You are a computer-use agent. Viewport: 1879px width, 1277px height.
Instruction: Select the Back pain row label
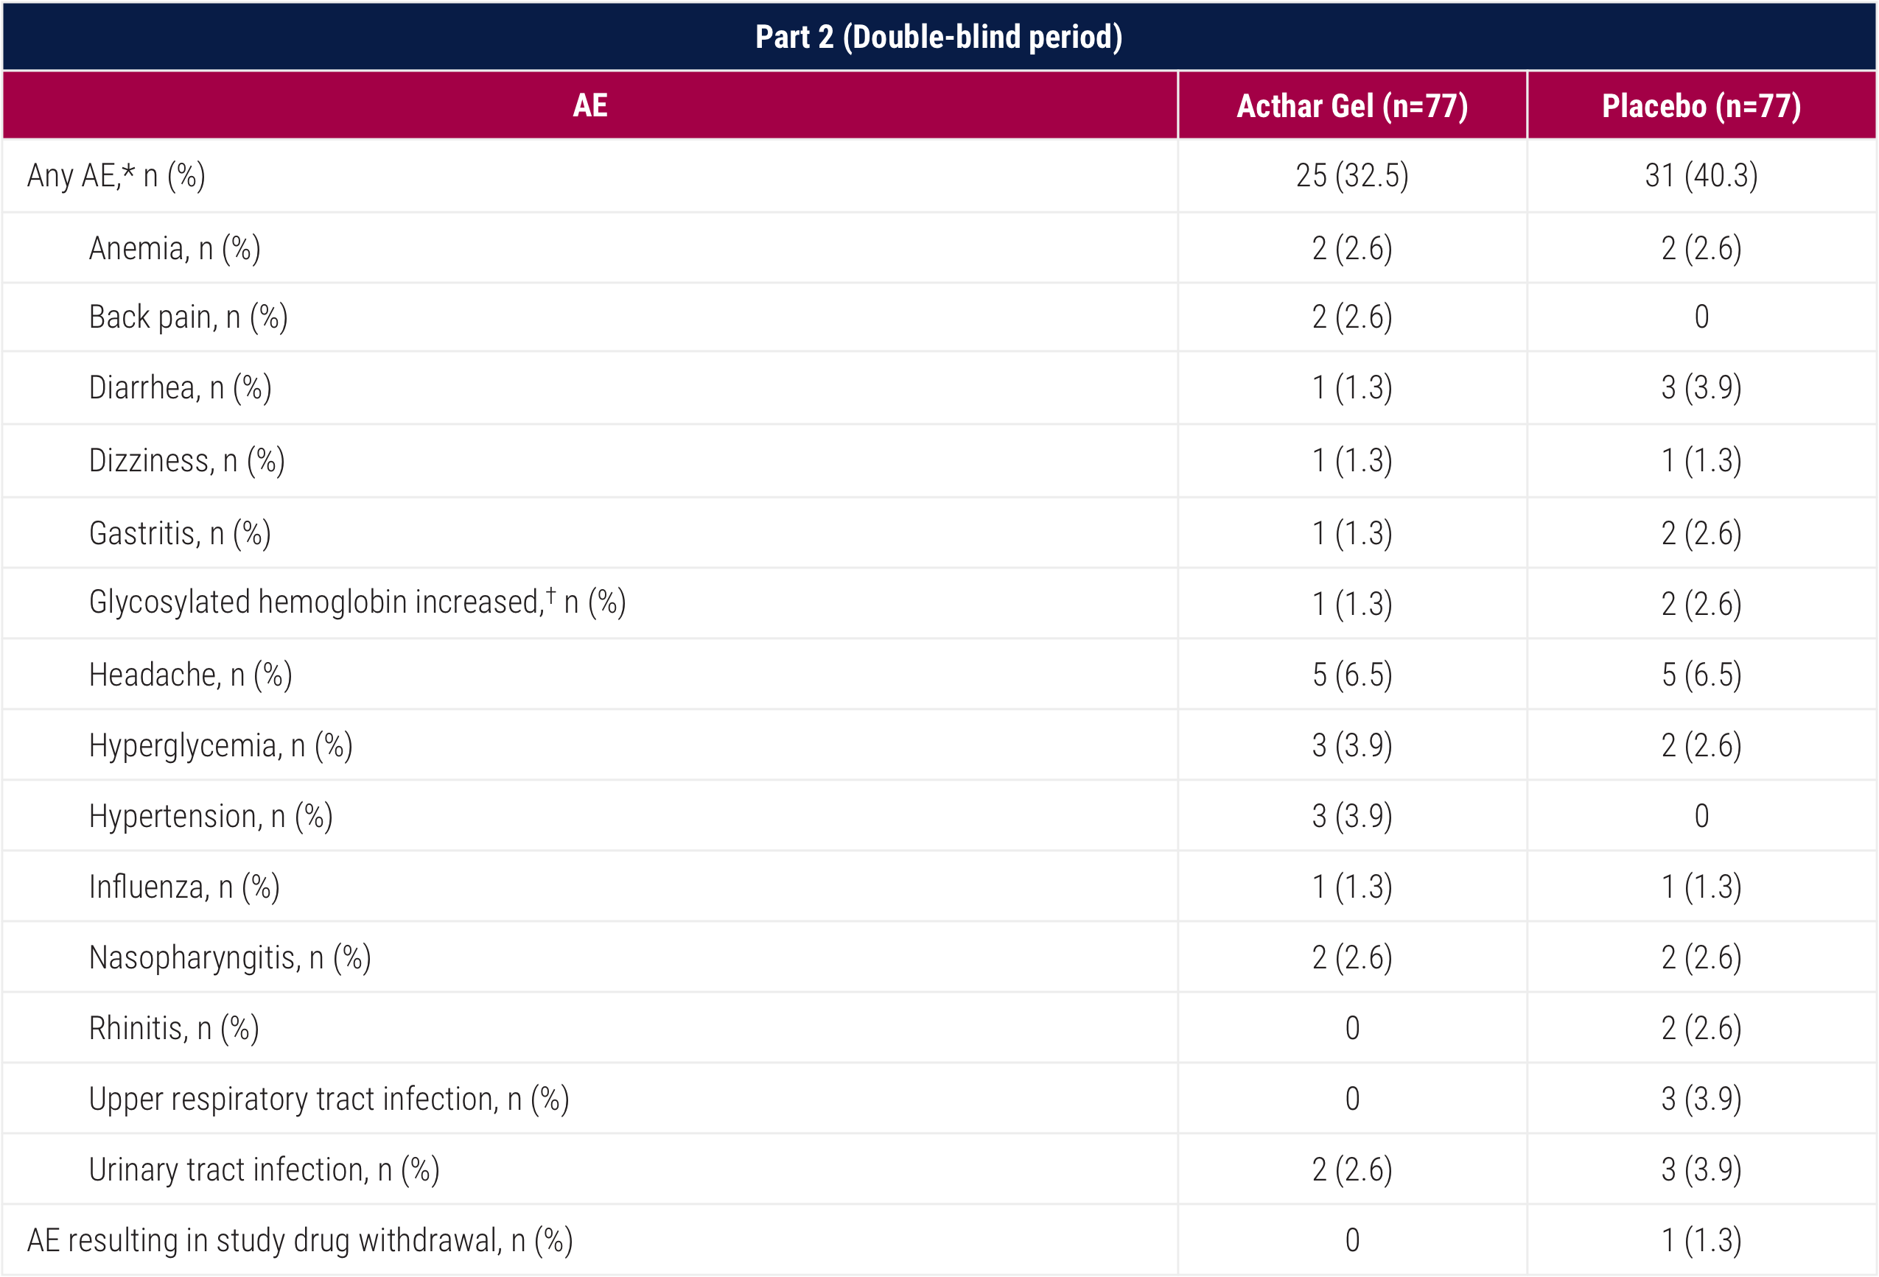tap(189, 317)
